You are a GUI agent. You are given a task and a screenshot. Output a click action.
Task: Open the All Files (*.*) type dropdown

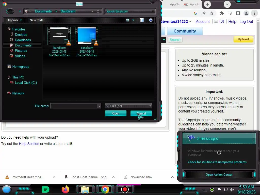pyautogui.click(x=128, y=106)
